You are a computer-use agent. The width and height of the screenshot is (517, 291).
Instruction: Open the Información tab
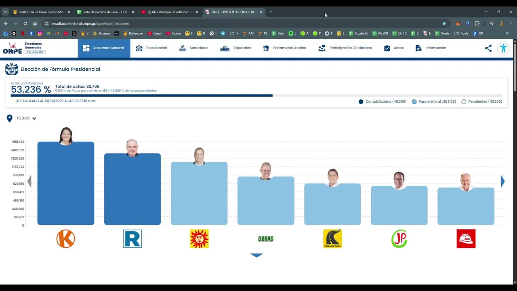(x=431, y=48)
